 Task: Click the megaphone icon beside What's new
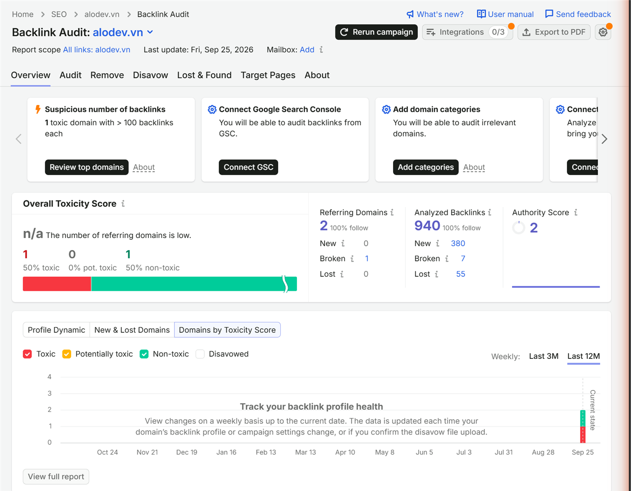pyautogui.click(x=410, y=14)
